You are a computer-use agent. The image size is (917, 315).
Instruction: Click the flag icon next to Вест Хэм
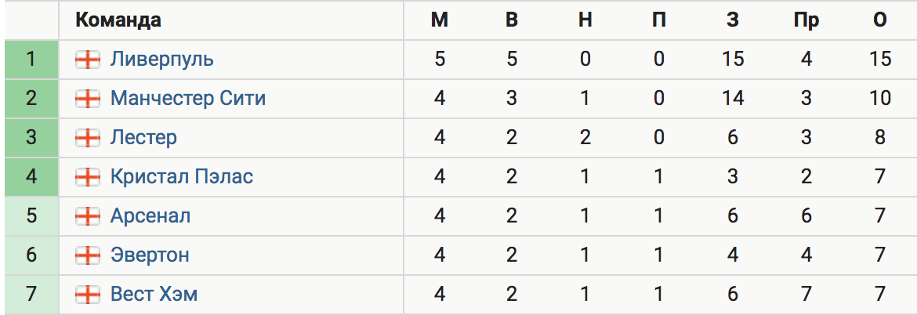tap(88, 295)
